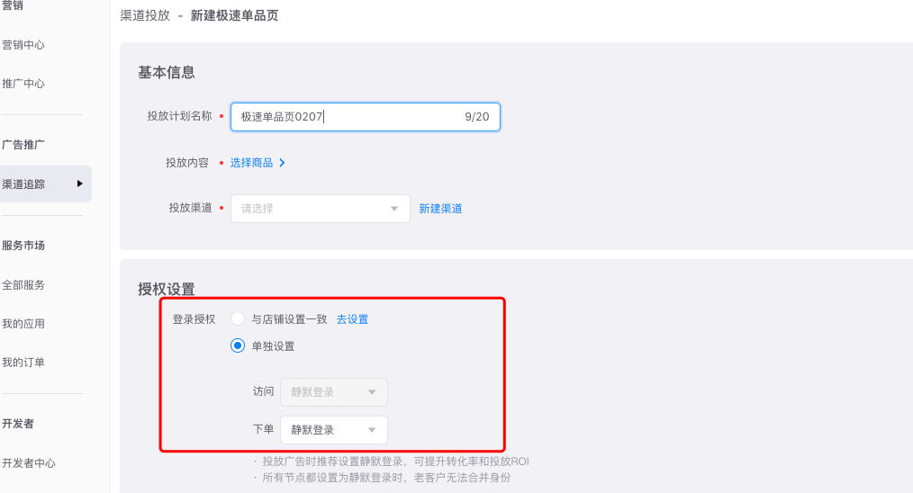Click the 新建渠道 link
The height and width of the screenshot is (493, 913).
(x=440, y=209)
